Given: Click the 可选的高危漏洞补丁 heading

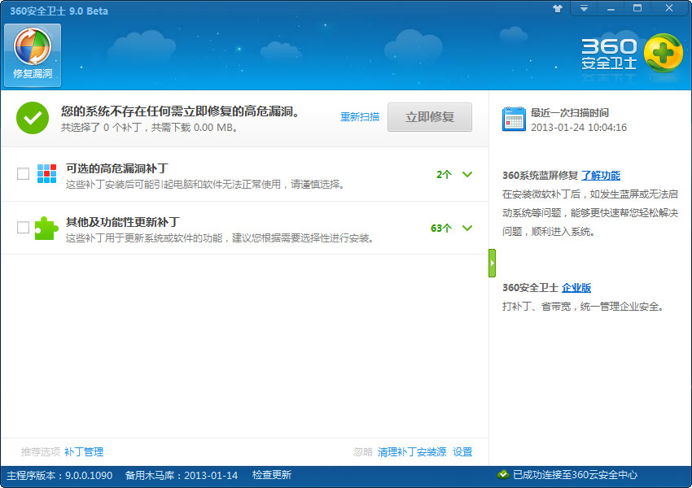Looking at the screenshot, I should (117, 168).
